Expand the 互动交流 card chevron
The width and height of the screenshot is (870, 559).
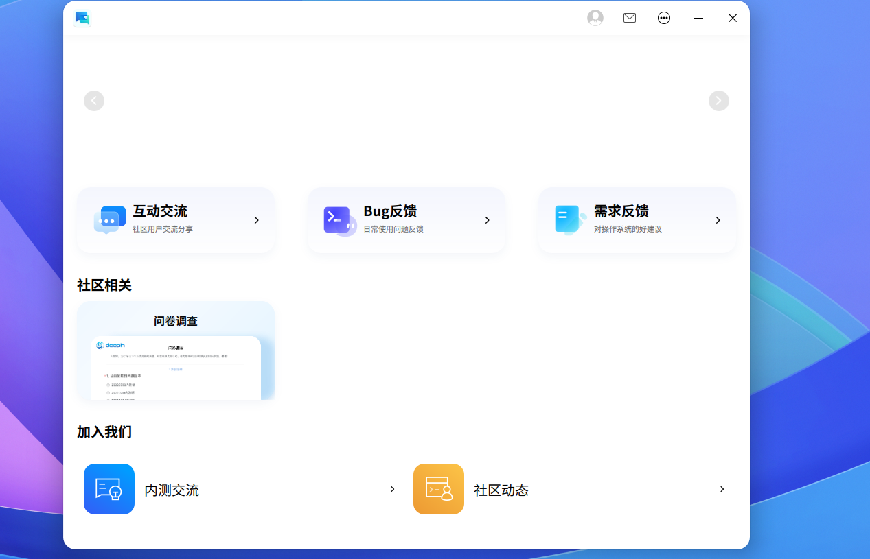[256, 220]
